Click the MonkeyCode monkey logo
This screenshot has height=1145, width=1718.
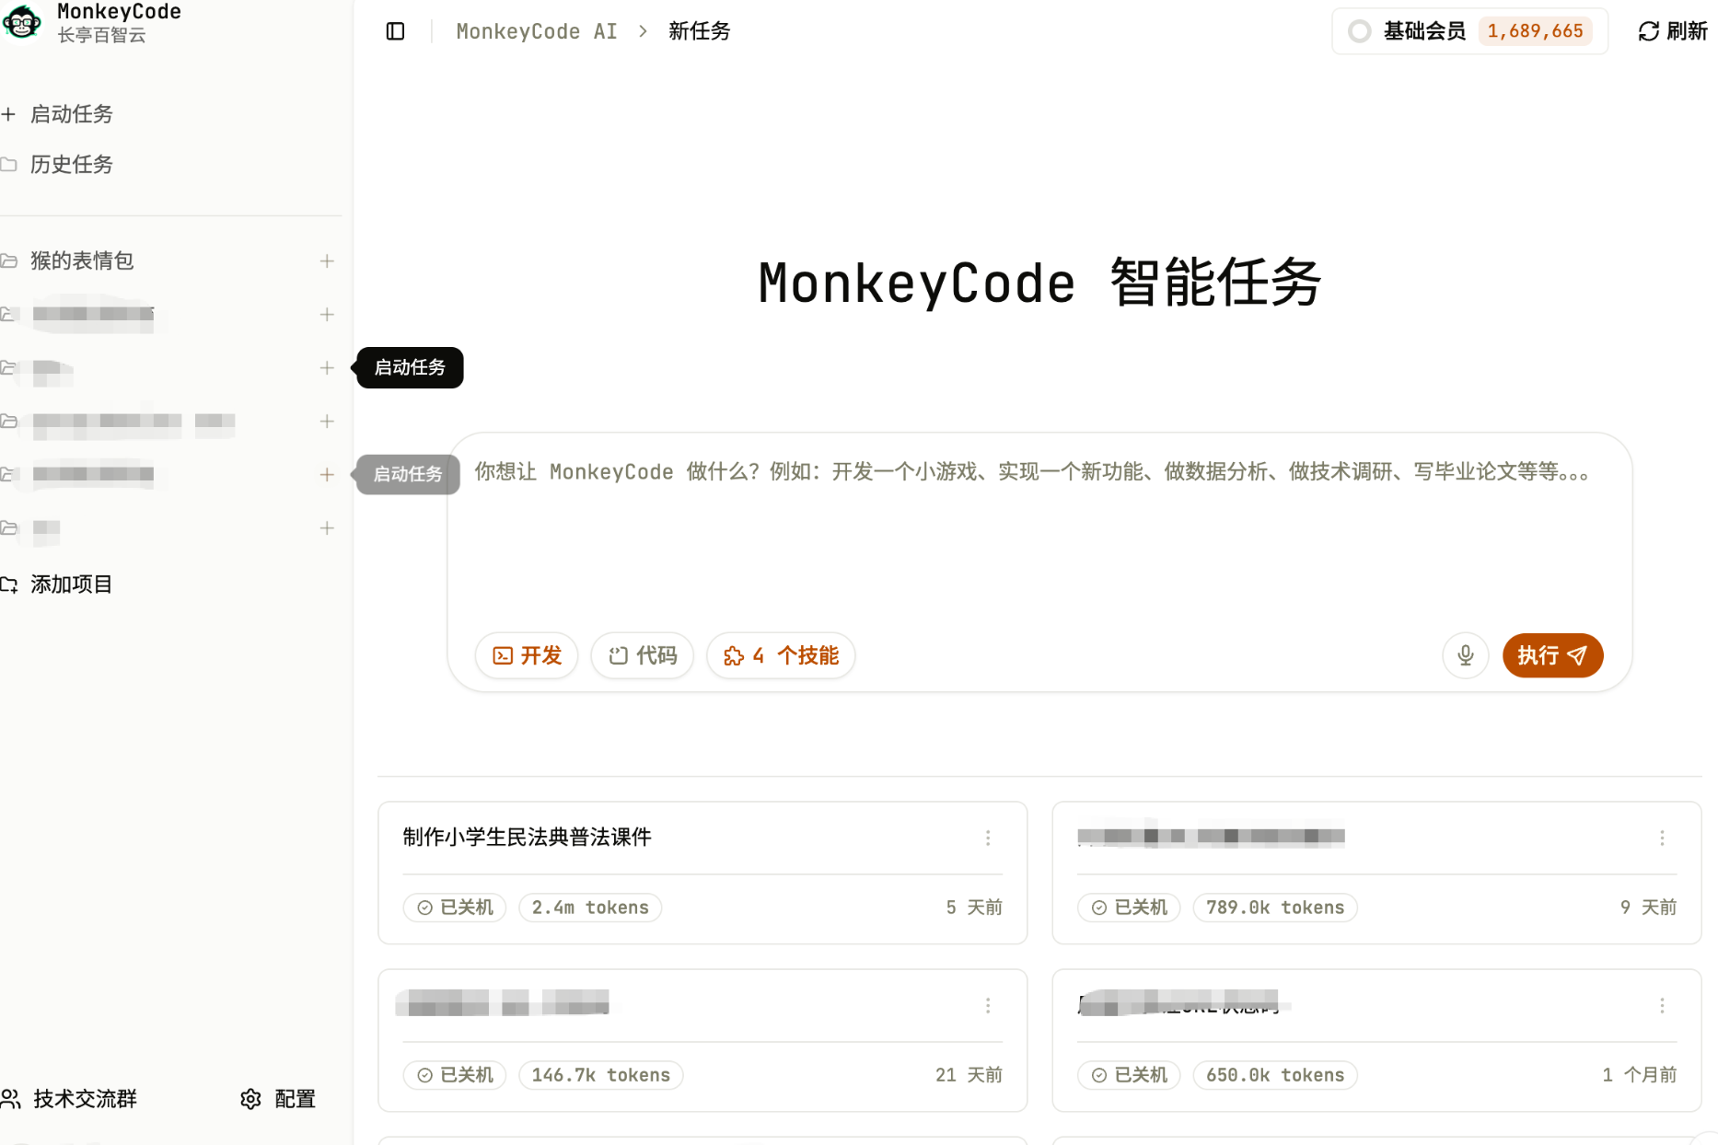click(21, 21)
